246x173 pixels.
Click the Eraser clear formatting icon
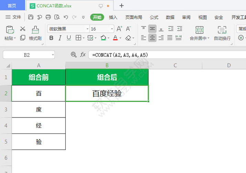click(128, 38)
